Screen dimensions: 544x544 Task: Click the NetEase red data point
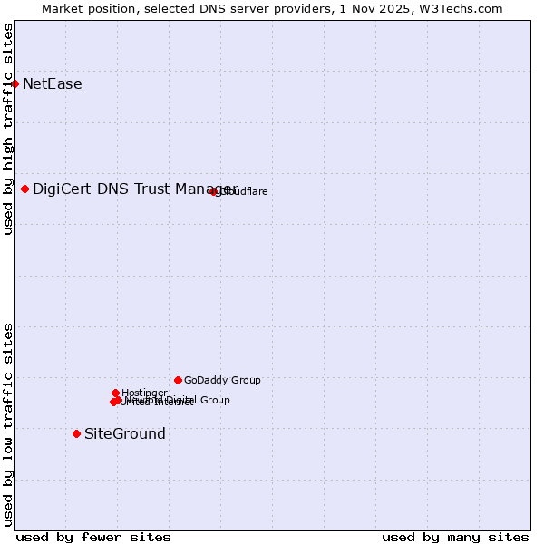point(15,84)
